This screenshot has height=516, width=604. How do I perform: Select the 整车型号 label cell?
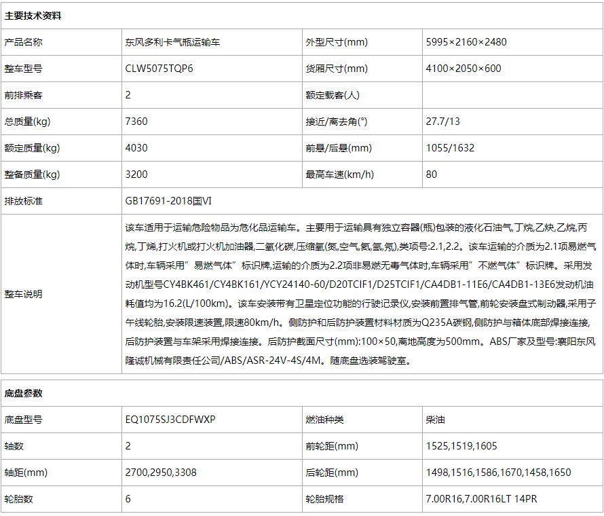(x=61, y=69)
